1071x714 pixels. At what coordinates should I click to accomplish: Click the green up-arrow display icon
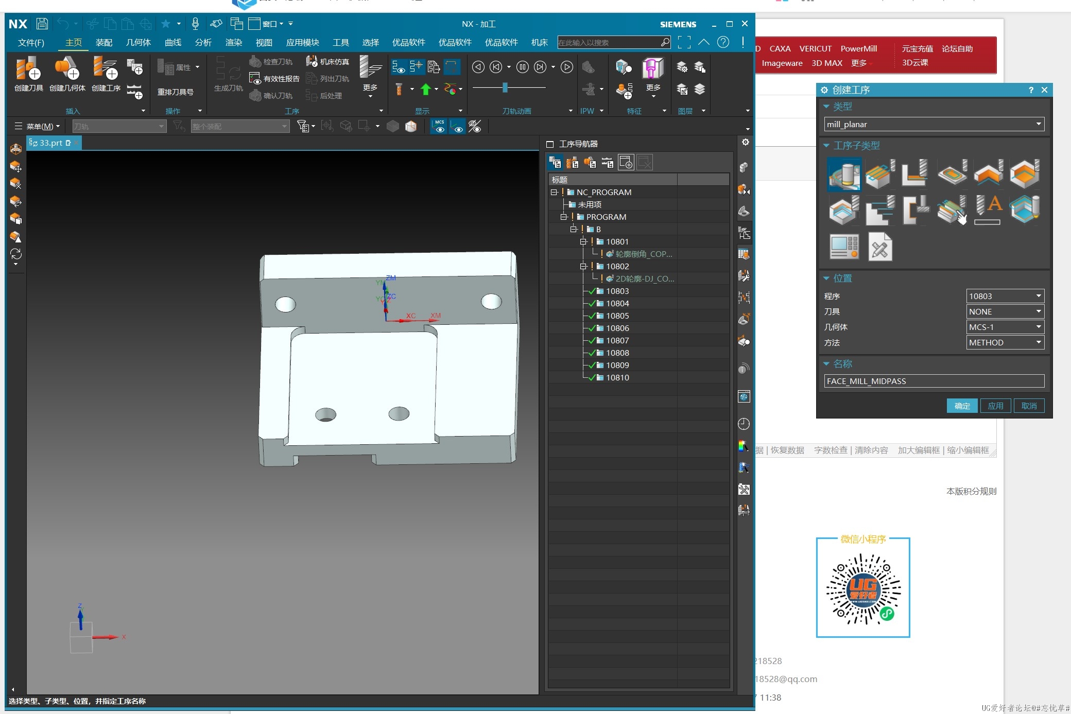pos(425,89)
